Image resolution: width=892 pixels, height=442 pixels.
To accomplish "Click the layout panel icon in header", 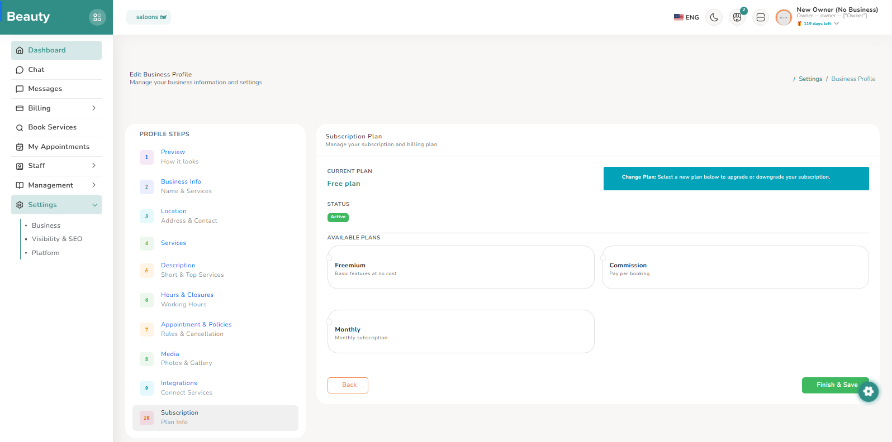I will [x=761, y=17].
